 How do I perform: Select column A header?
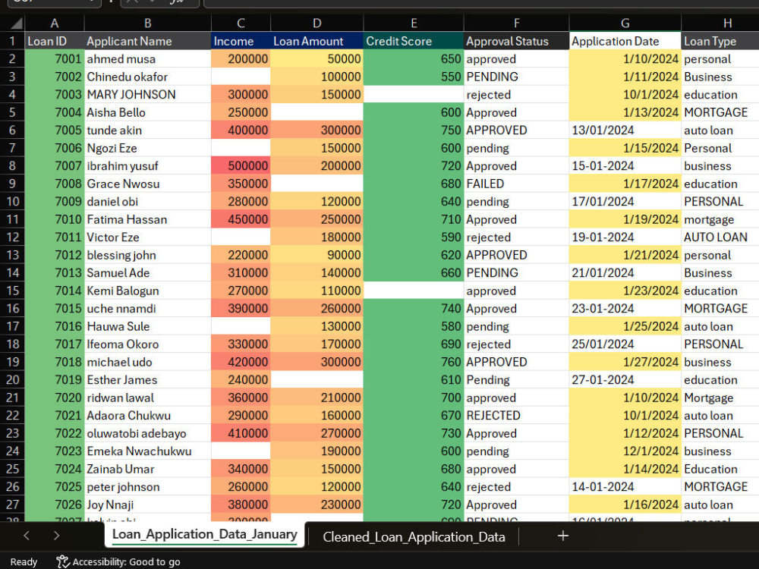click(55, 24)
